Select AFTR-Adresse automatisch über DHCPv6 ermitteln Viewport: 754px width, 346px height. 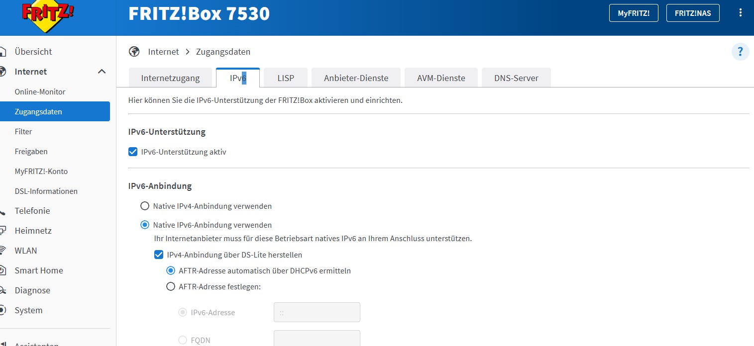pos(171,270)
